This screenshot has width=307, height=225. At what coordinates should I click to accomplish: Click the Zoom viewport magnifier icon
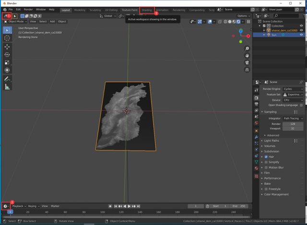click(247, 48)
